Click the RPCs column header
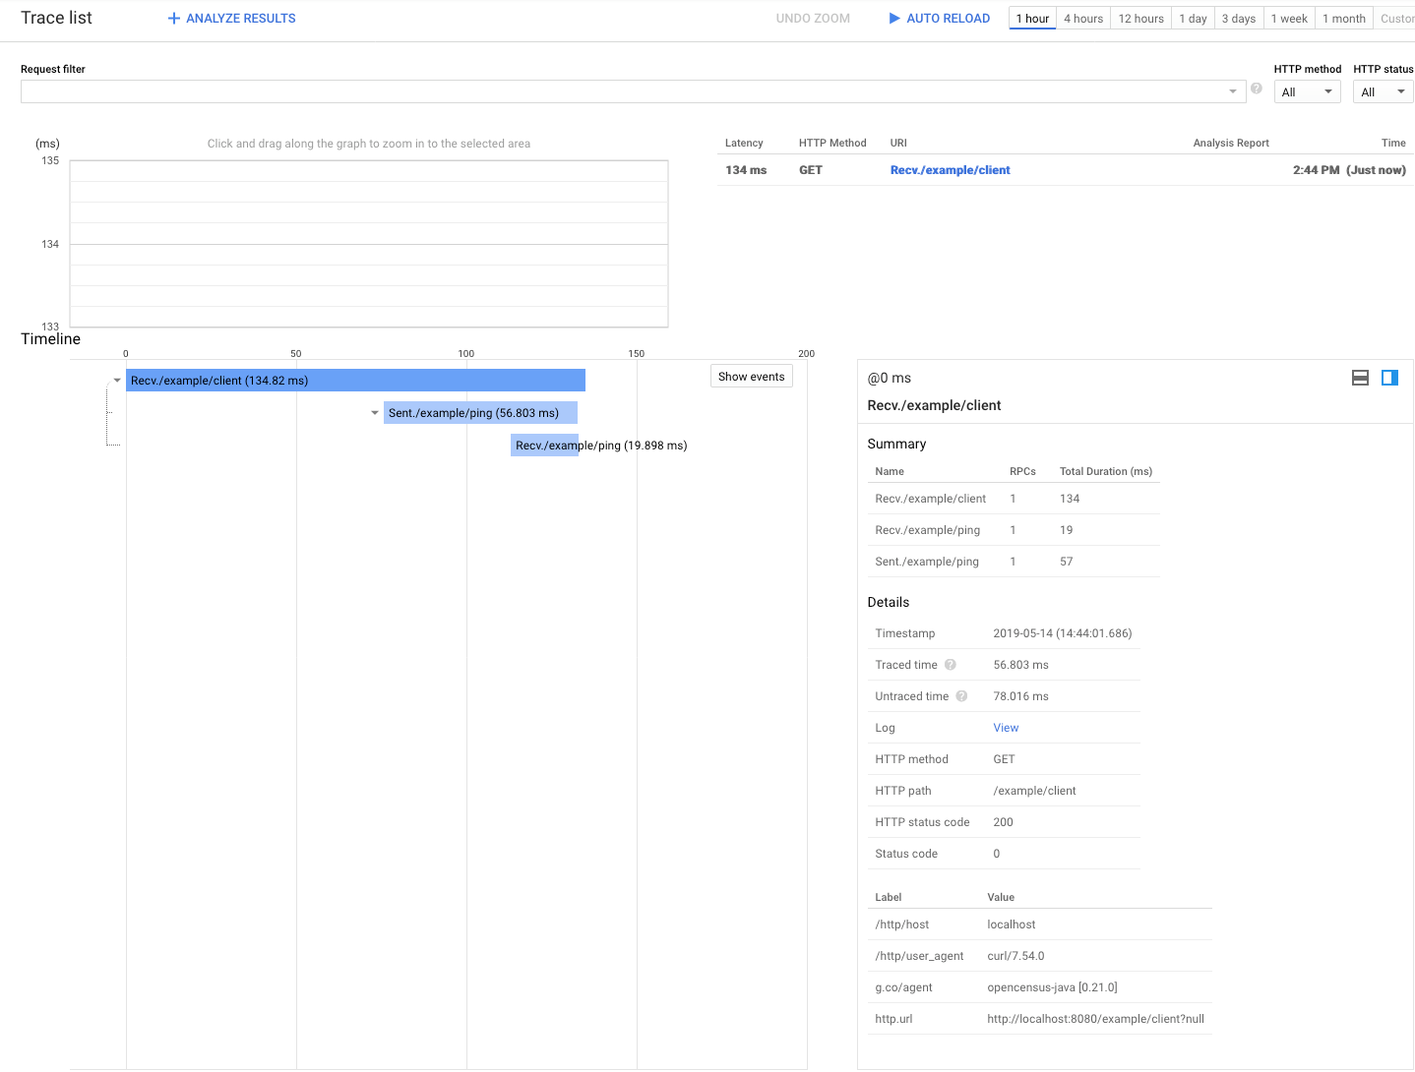 click(x=1023, y=472)
